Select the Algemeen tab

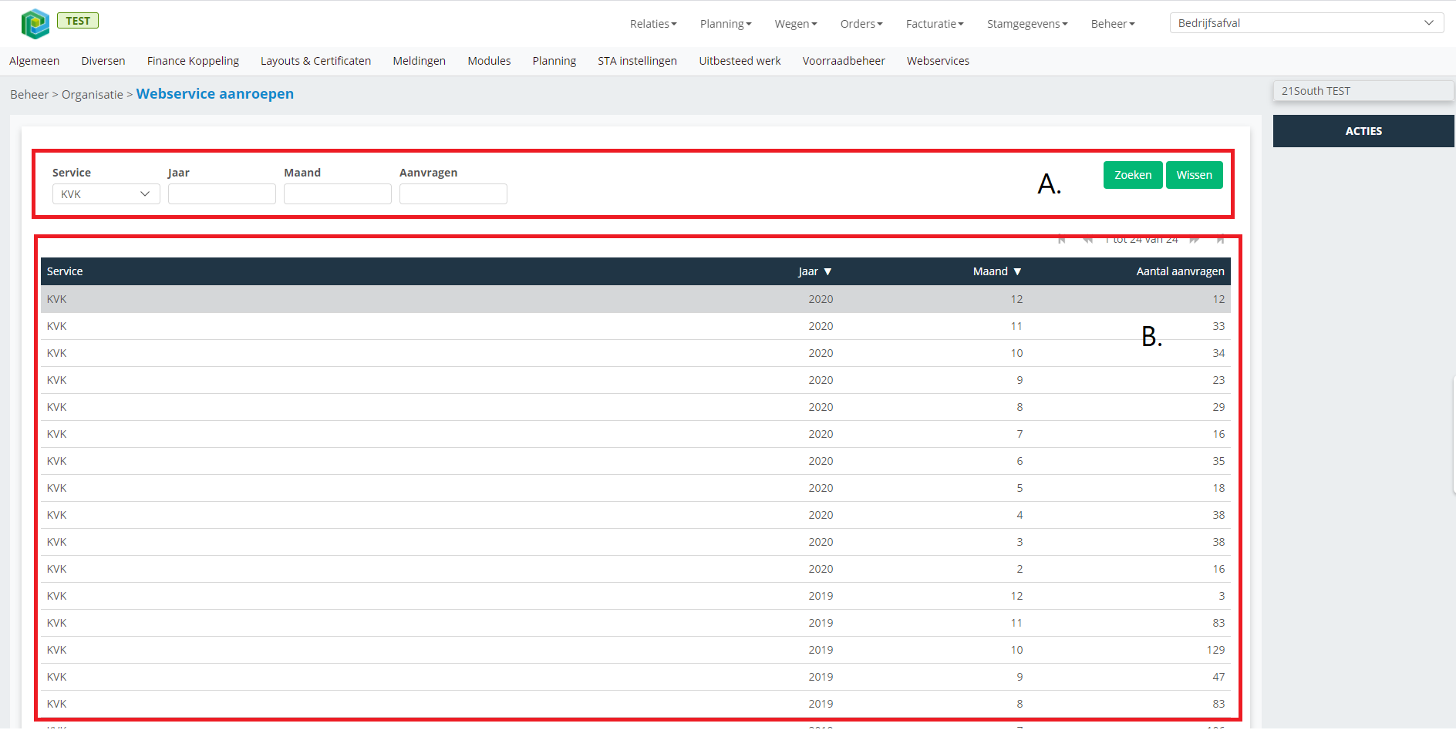click(35, 61)
